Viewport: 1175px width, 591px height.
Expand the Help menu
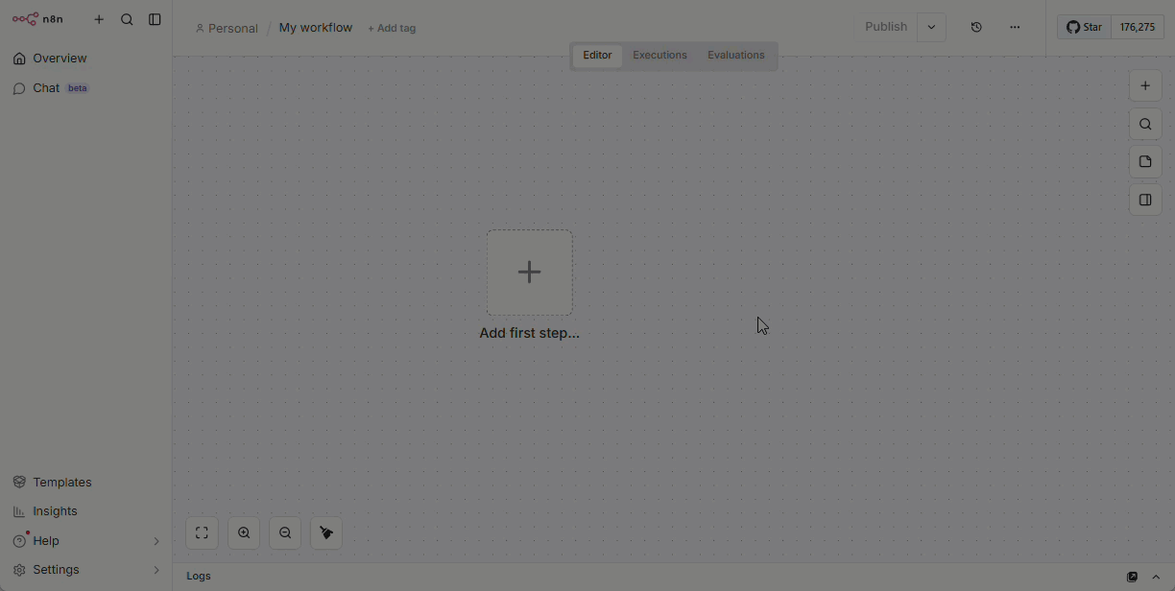coord(85,541)
